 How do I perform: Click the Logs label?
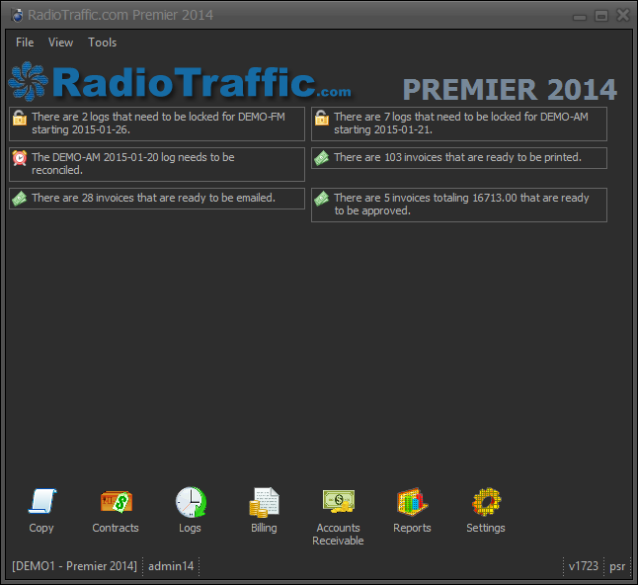coord(190,528)
